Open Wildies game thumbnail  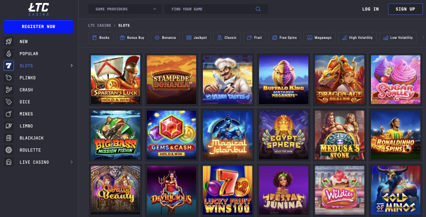[x=339, y=190]
